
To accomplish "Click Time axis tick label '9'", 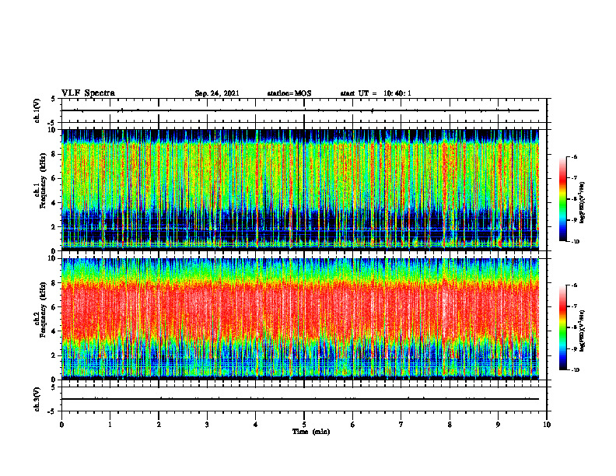I will tap(498, 425).
